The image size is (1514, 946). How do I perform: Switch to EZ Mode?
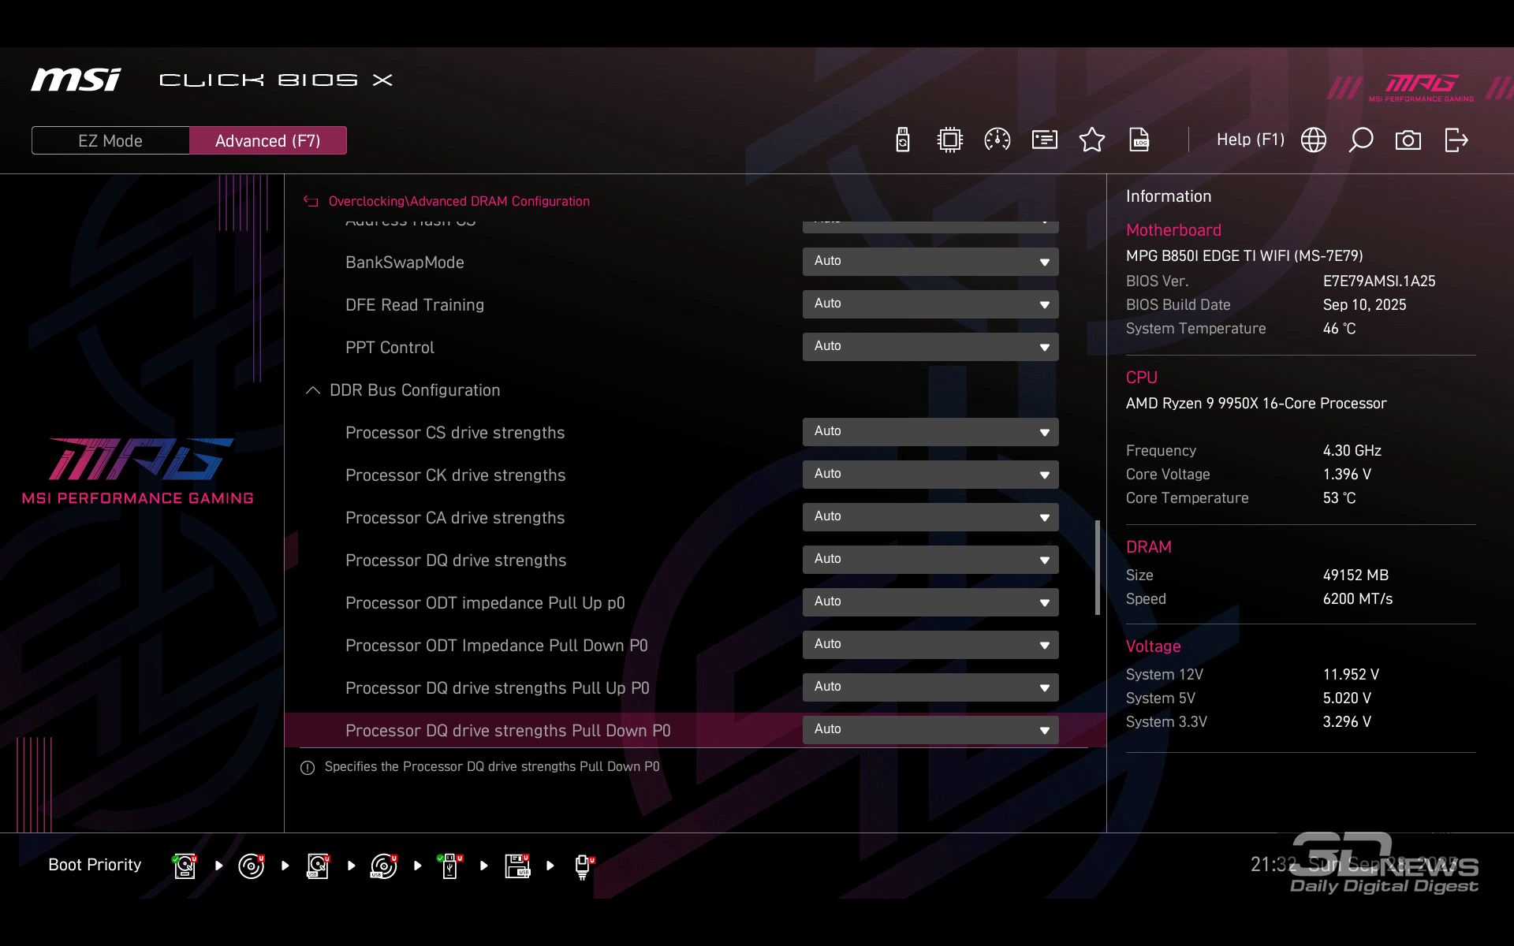(110, 140)
